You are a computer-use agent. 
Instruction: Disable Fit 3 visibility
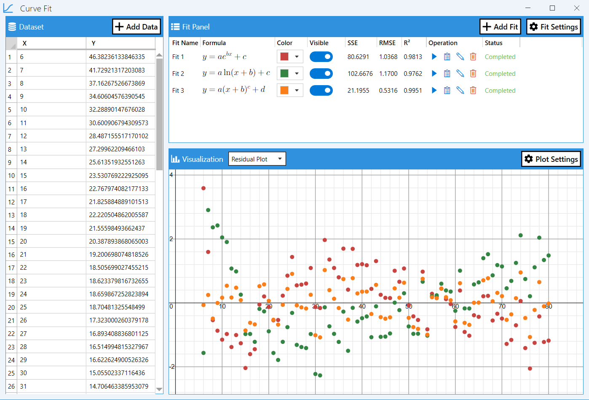321,90
